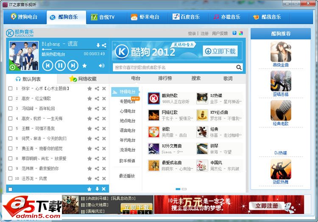This screenshot has height=222, width=318.
Task: Open KTV必点曲 microphone icon
Action: point(202,115)
